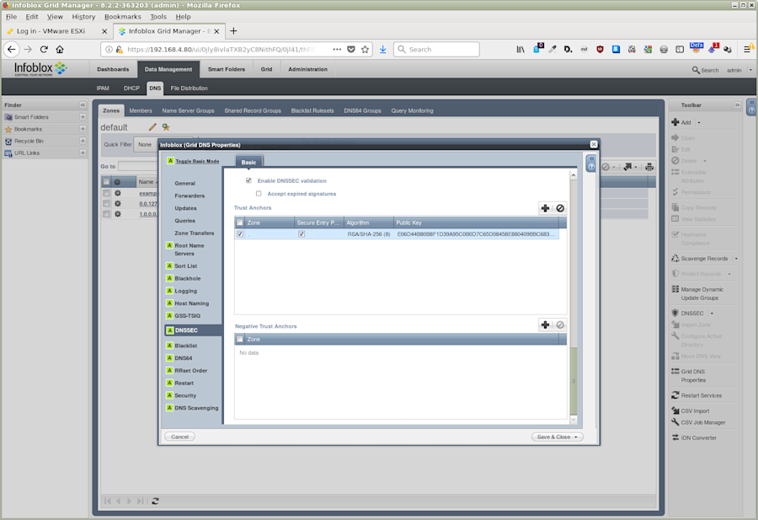
Task: Open CSV Import tool
Action: [x=695, y=411]
